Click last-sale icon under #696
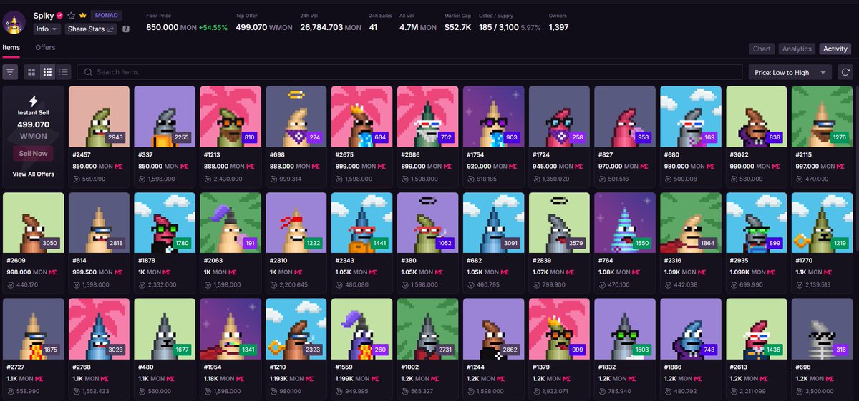 (x=800, y=391)
